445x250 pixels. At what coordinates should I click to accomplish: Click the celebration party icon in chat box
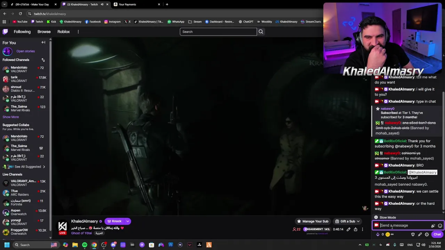click(433, 226)
